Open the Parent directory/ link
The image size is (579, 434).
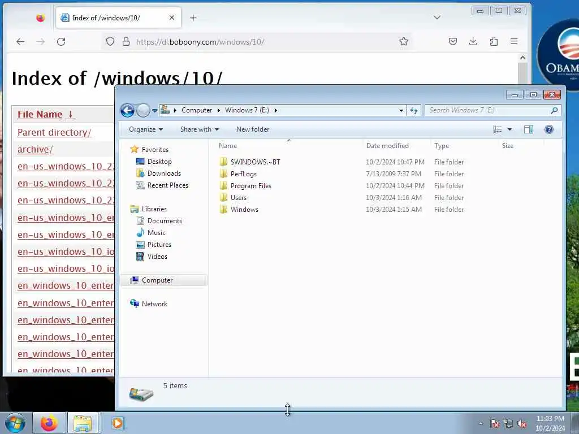click(x=54, y=132)
